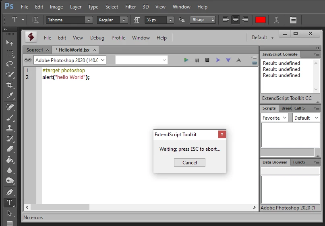
Task: Close the ExtendScript Toolkit waiting dialog
Action: pos(222,135)
